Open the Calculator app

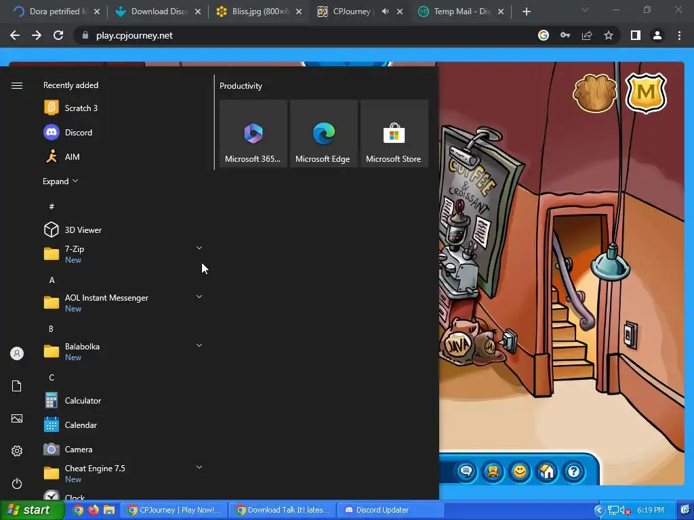point(123,401)
